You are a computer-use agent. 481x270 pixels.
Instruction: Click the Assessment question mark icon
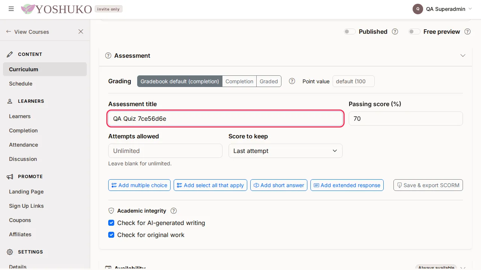pos(108,55)
